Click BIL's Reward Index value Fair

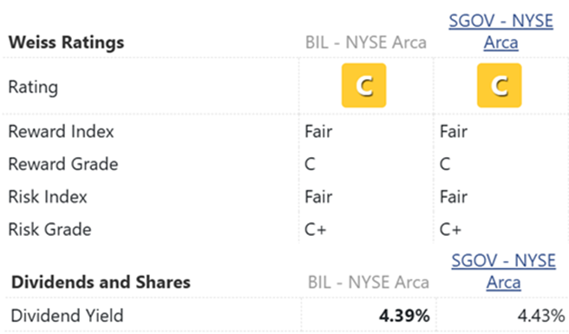318,131
